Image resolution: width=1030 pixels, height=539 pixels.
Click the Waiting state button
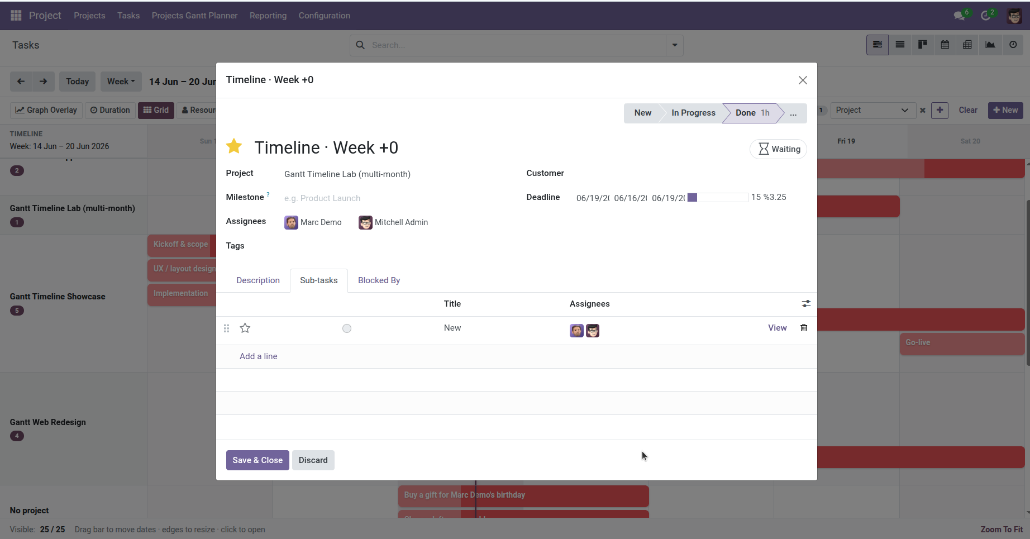pyautogui.click(x=779, y=149)
